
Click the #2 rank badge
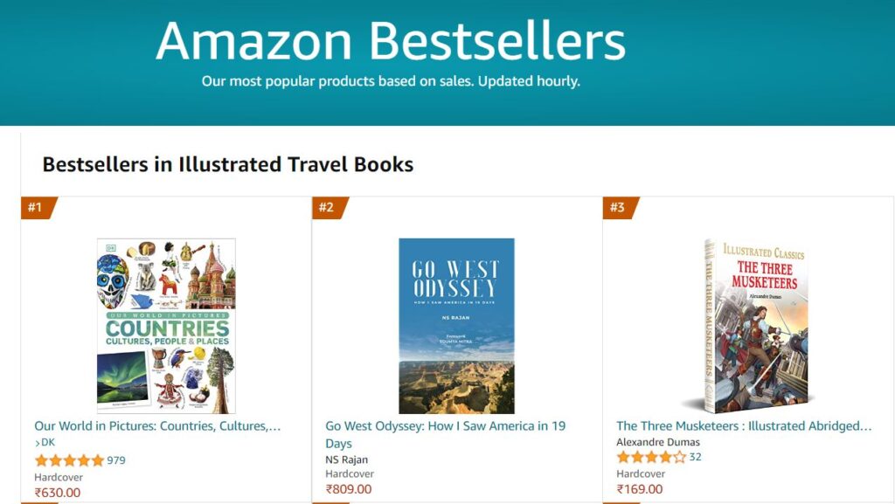[328, 208]
